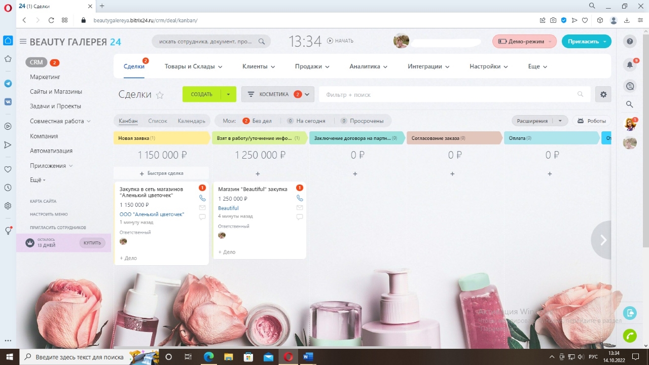
Task: Expand Совместная работа in the left menu
Action: point(60,121)
